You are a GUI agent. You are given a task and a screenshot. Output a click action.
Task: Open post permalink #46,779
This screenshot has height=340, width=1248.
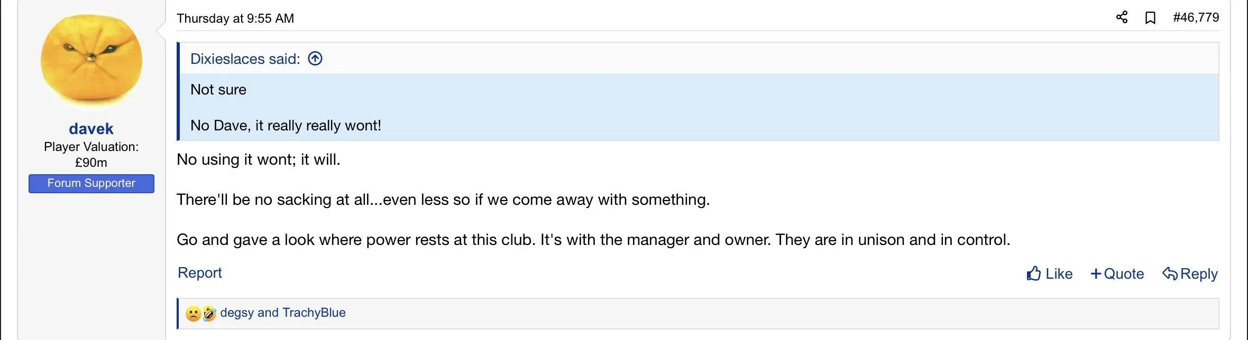click(x=1196, y=17)
